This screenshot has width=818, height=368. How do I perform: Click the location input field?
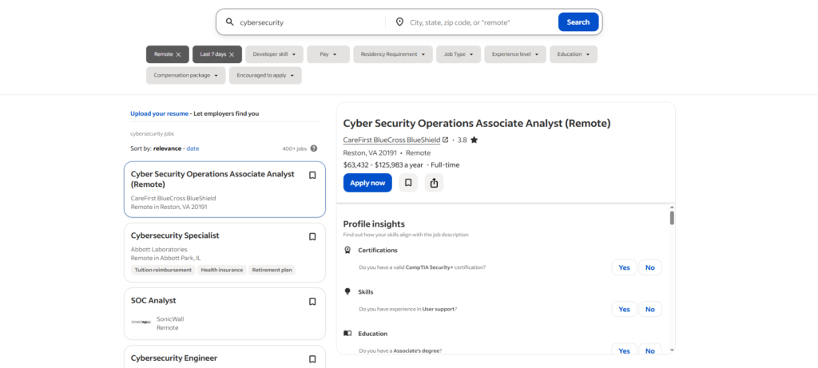pyautogui.click(x=479, y=22)
